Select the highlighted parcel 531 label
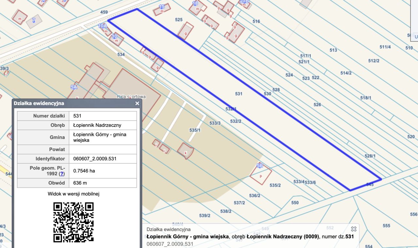The image size is (418, 248). point(239,94)
